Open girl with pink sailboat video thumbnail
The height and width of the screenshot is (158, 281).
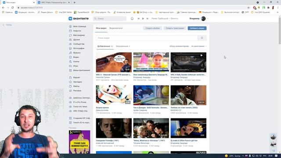[151, 62]
